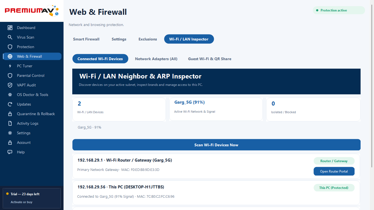The image size is (374, 210).
Task: Click the Garg_5G (91%) network card
Action: pyautogui.click(x=216, y=109)
